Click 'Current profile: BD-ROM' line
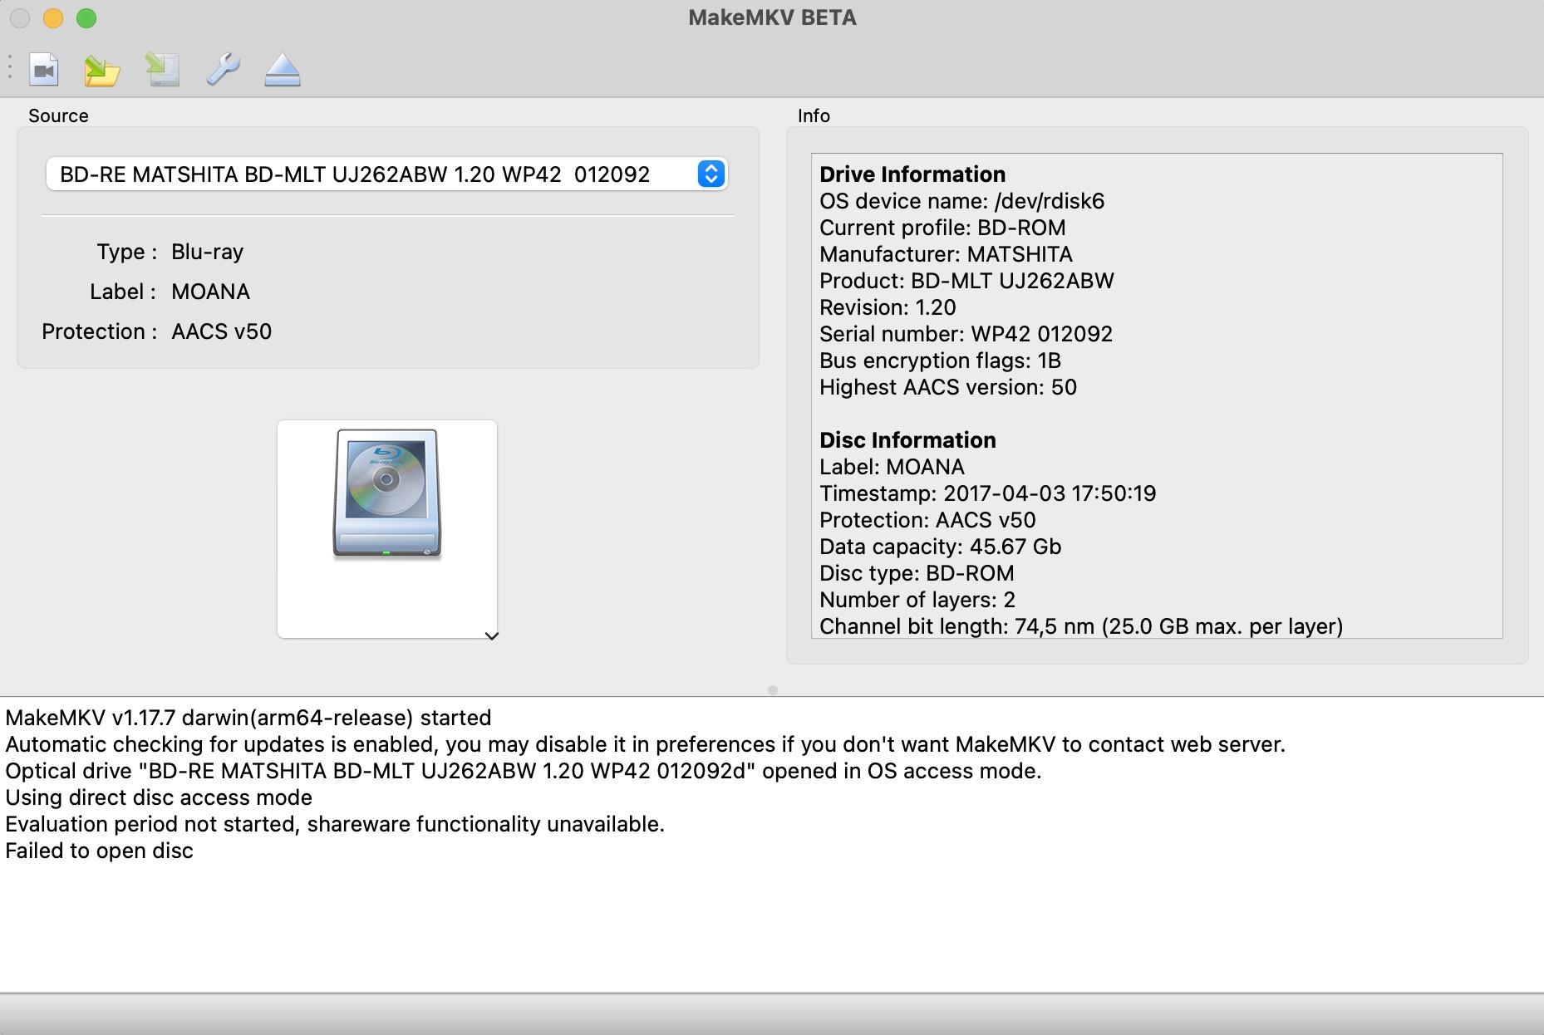The height and width of the screenshot is (1035, 1544). coord(942,228)
